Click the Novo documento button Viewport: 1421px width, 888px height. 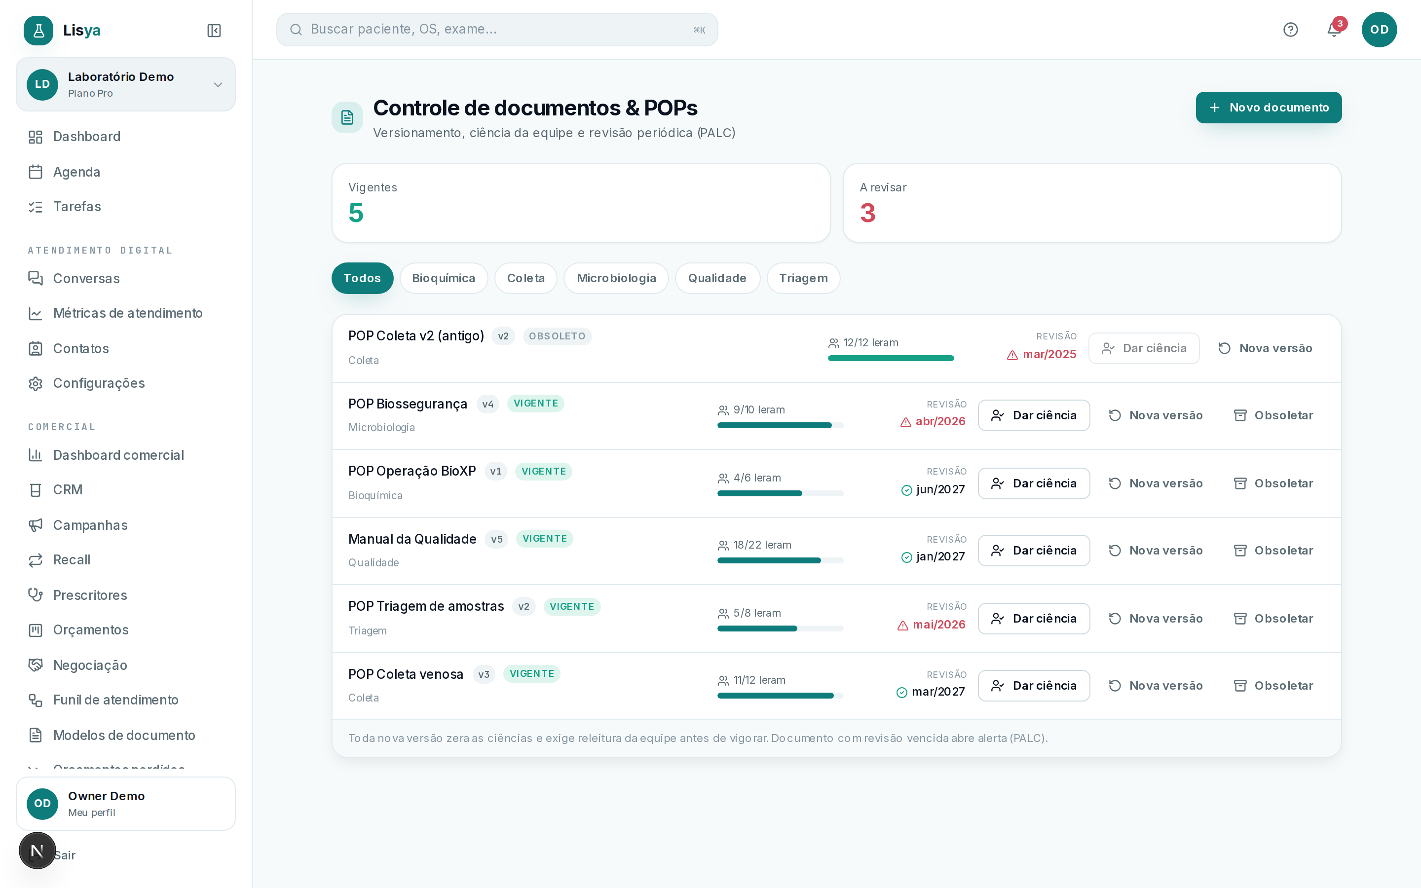(1269, 108)
